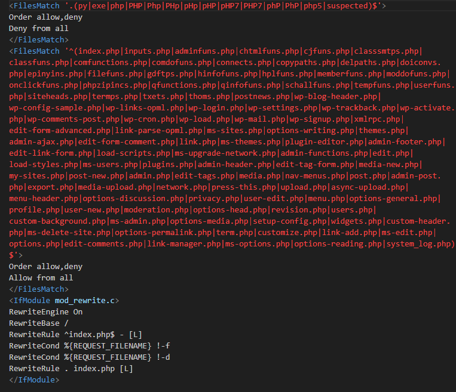Click 'plugin-editor.php' in the pattern
Screen dimensions: 456x392
324,141
